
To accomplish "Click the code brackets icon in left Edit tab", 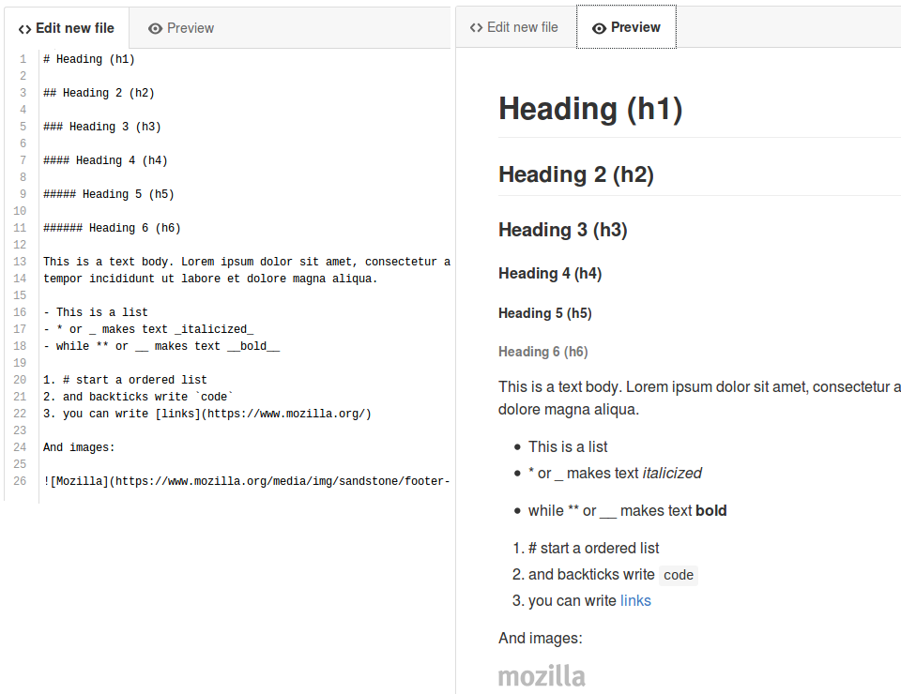I will [x=24, y=29].
